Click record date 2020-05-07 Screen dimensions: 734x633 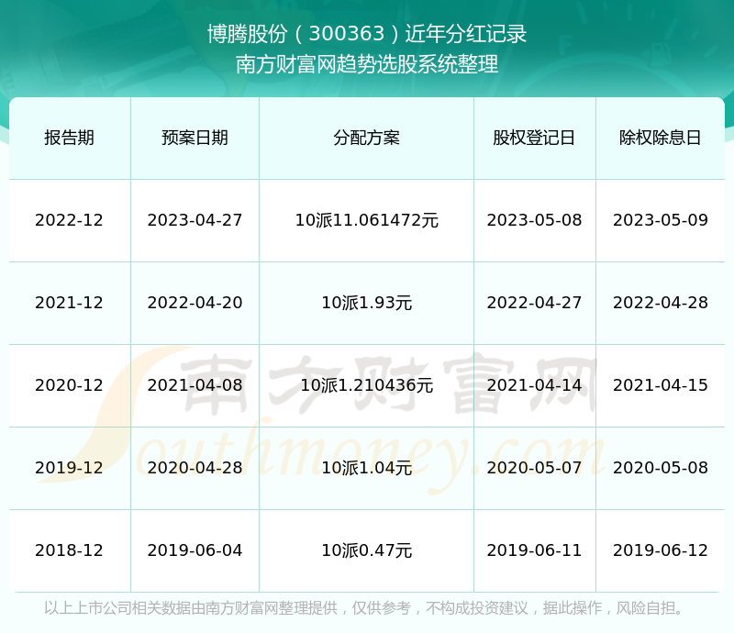(x=534, y=467)
